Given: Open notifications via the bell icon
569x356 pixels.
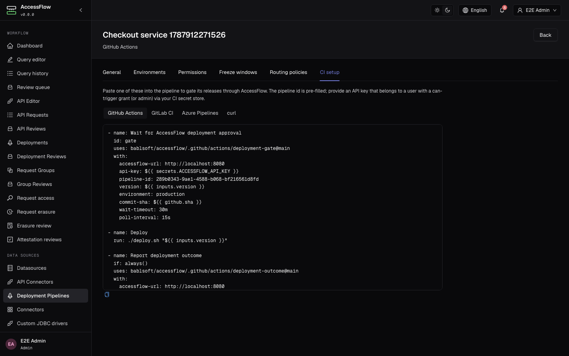Looking at the screenshot, I should click(x=502, y=10).
